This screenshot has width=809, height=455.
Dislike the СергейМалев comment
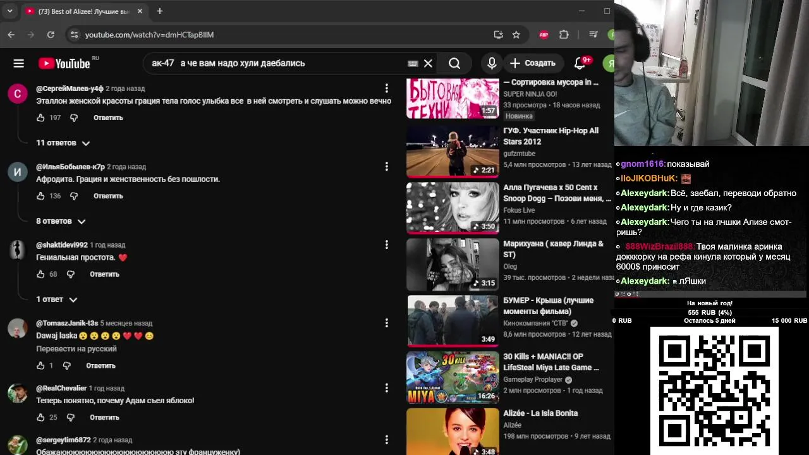pos(74,118)
